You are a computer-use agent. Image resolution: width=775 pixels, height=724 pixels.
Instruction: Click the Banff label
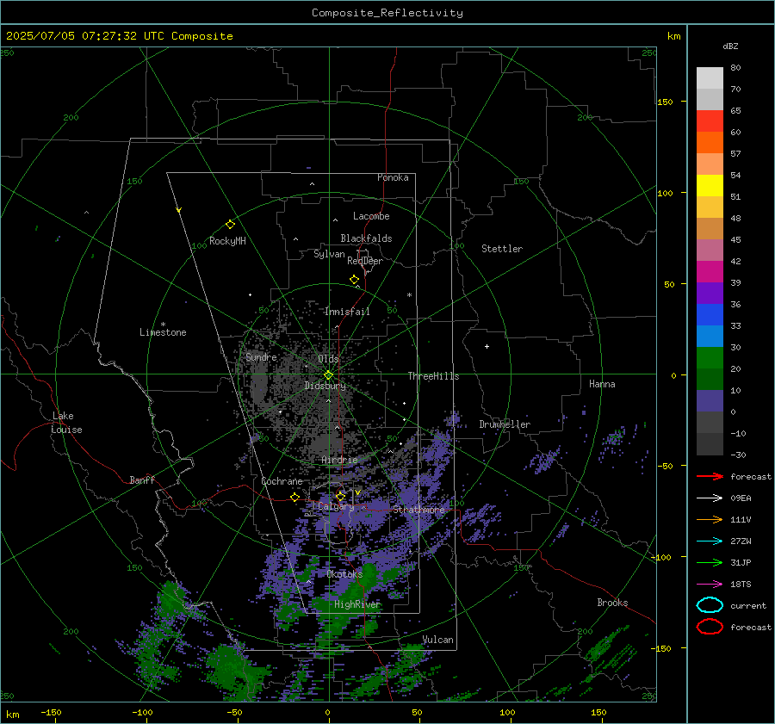coord(142,480)
